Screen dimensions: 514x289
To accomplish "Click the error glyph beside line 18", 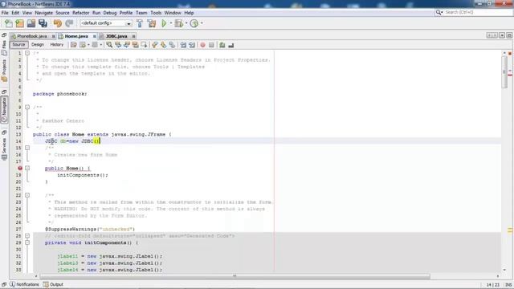I will coord(20,168).
